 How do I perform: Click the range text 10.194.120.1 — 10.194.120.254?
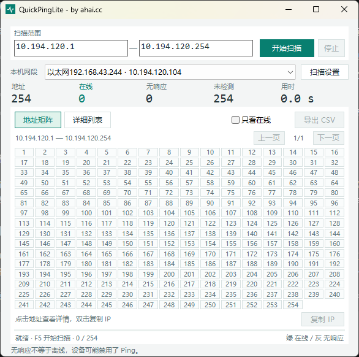[x=63, y=138]
